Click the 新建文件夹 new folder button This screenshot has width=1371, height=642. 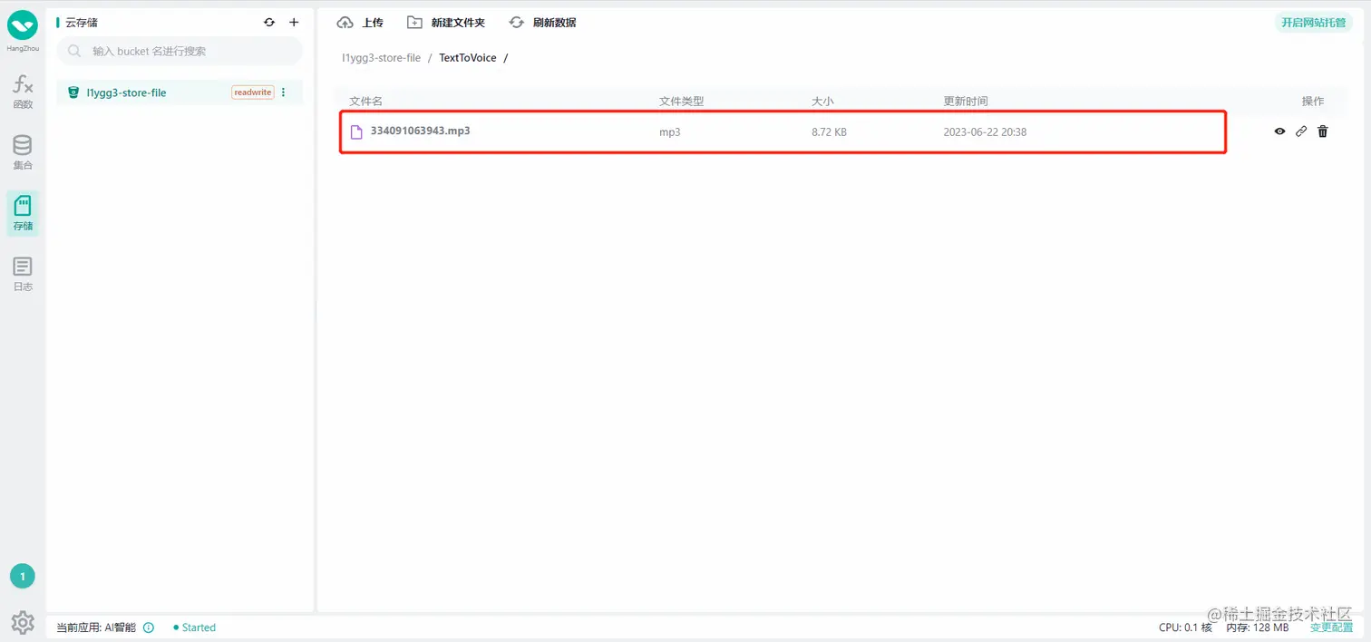[446, 23]
